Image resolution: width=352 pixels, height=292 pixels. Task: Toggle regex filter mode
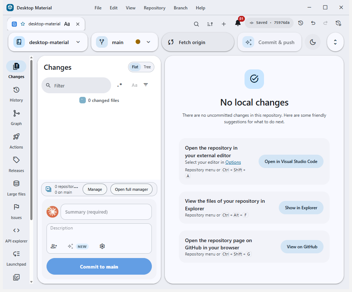click(120, 85)
